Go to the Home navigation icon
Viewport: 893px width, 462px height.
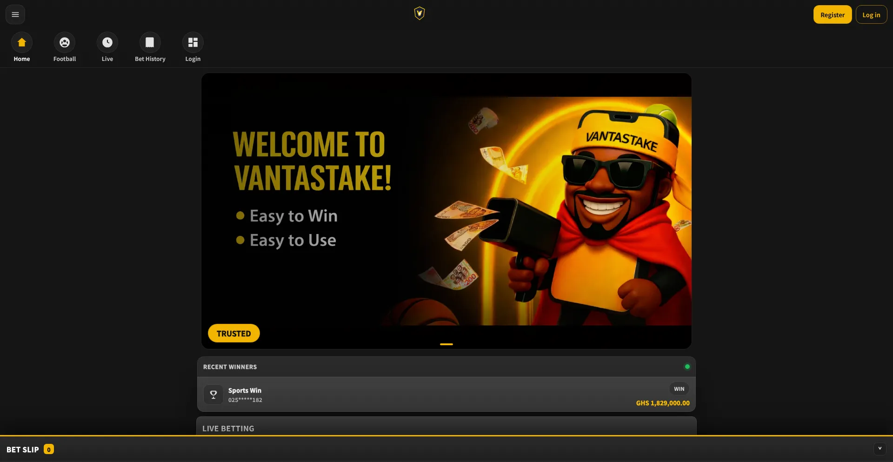tap(22, 42)
